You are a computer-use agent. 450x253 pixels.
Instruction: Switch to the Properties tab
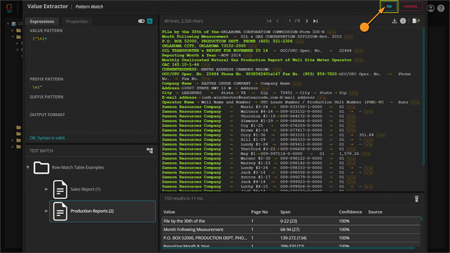(76, 21)
